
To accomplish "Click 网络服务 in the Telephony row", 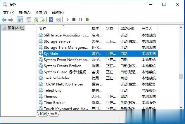I will tap(149, 90).
